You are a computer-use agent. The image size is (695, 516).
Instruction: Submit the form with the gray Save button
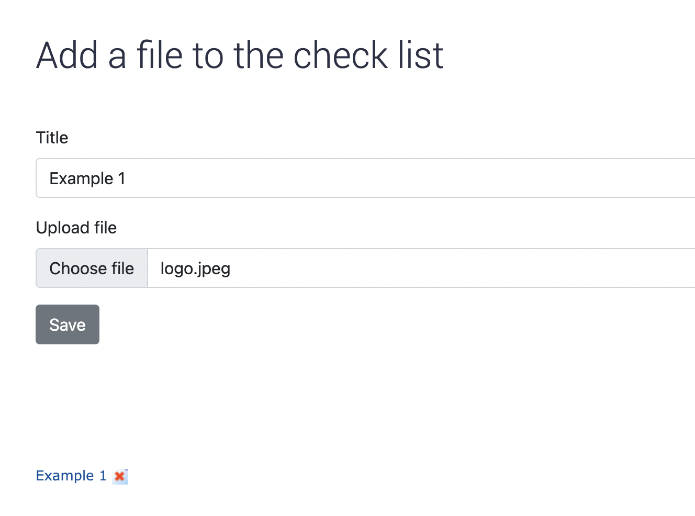click(x=68, y=324)
